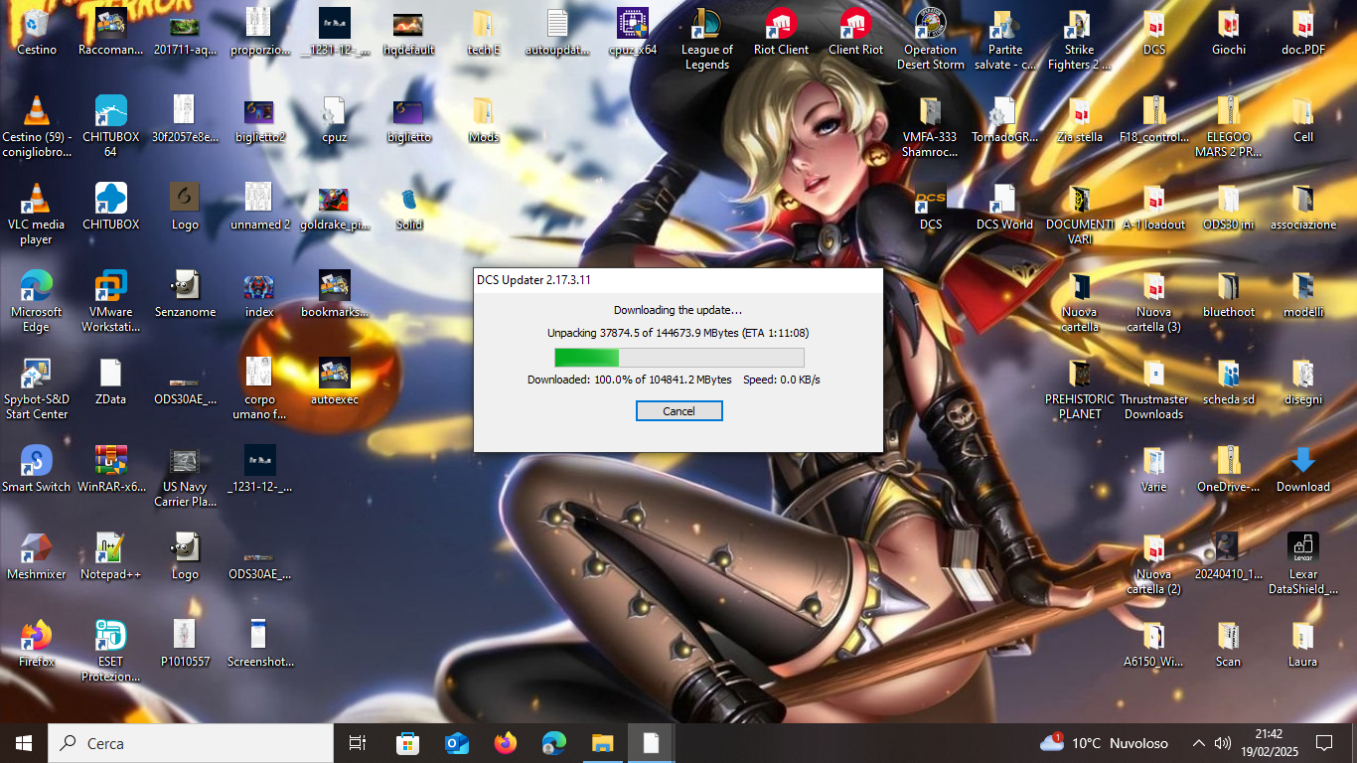1357x763 pixels.
Task: Open the volume control in system tray
Action: (1223, 743)
